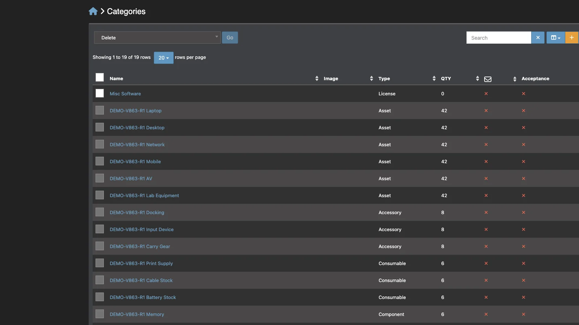This screenshot has height=325, width=579.
Task: Sort by the QTY column
Action: click(446, 78)
